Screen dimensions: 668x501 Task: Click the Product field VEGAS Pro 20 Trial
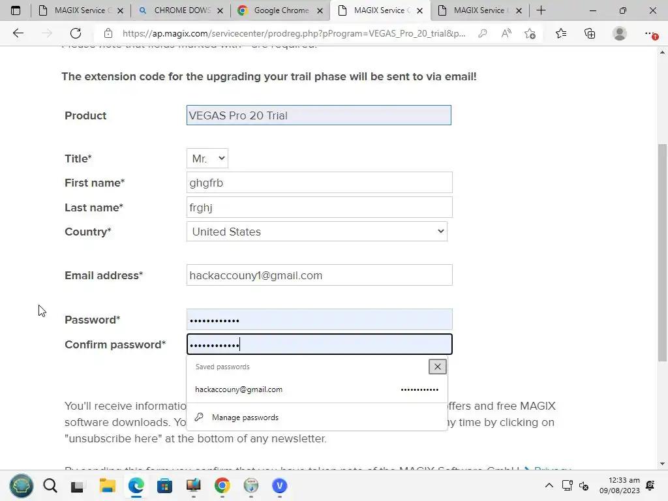318,115
